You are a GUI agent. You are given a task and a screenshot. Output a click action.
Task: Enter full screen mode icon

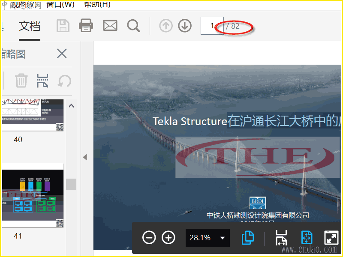point(331,237)
